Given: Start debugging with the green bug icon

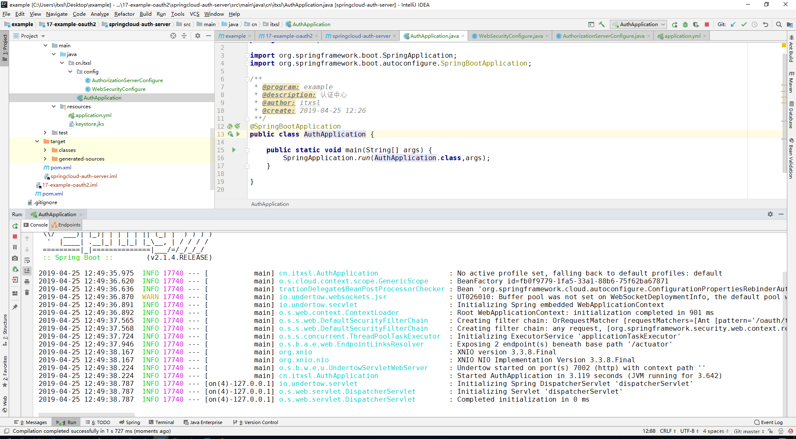Looking at the screenshot, I should (685, 24).
